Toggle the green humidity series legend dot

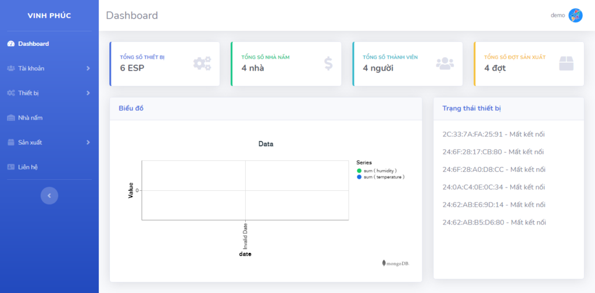point(360,171)
